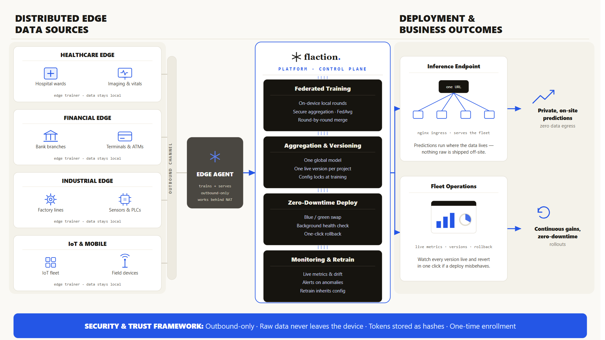Viewport: 605px width, 340px height.
Task: Click "DISTRIBUTED EDGE DATA SOURCES" title
Action: tap(61, 24)
